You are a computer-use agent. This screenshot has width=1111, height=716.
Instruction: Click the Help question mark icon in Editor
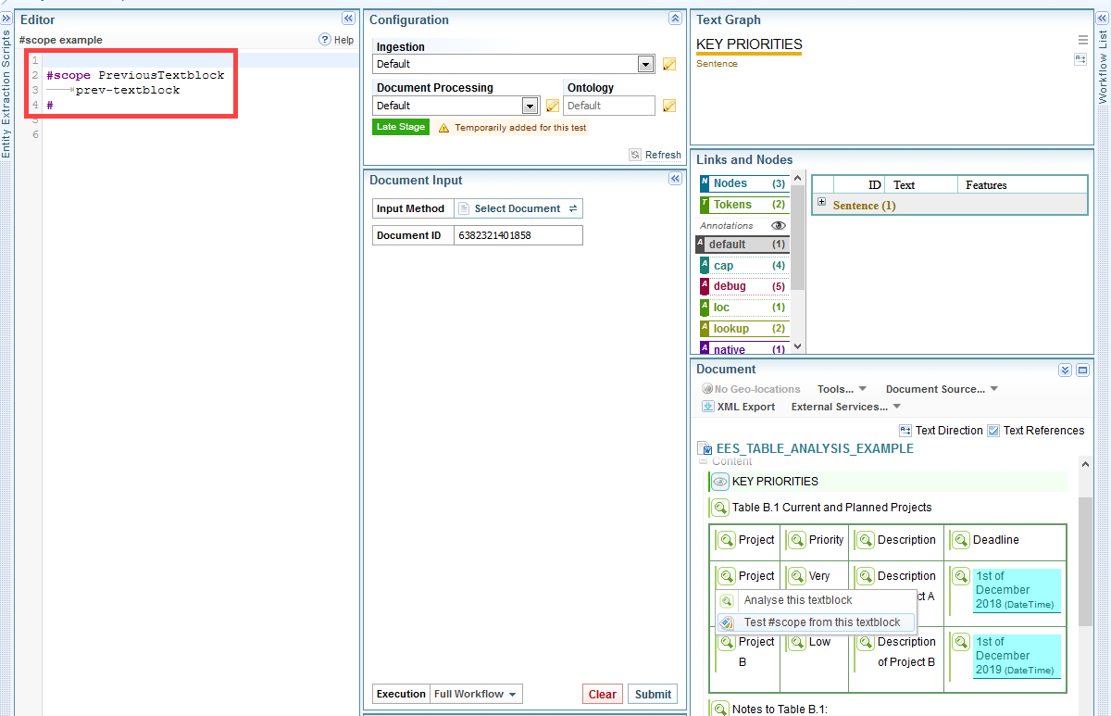[325, 40]
